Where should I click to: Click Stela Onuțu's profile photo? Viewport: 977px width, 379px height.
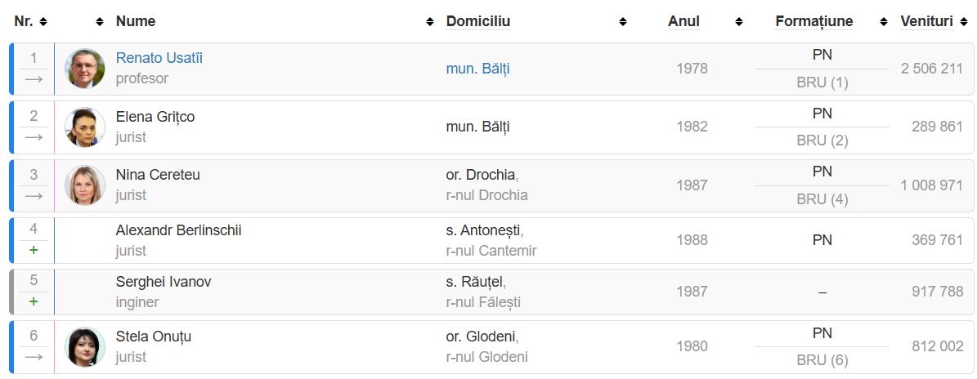tap(85, 346)
